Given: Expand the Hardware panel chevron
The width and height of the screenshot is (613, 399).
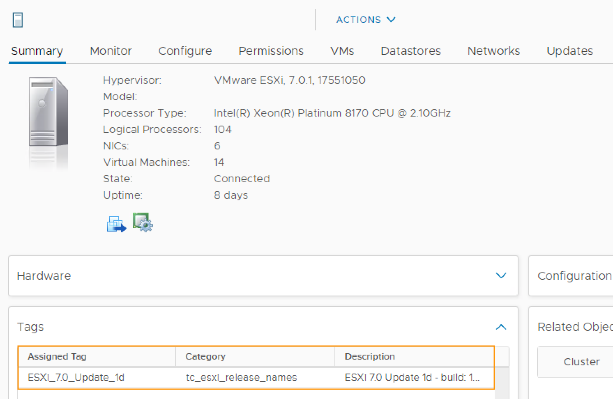Looking at the screenshot, I should point(501,275).
